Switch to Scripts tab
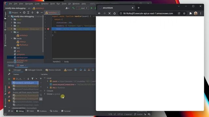Viewport: 209px width, 117px height. [x=68, y=70]
